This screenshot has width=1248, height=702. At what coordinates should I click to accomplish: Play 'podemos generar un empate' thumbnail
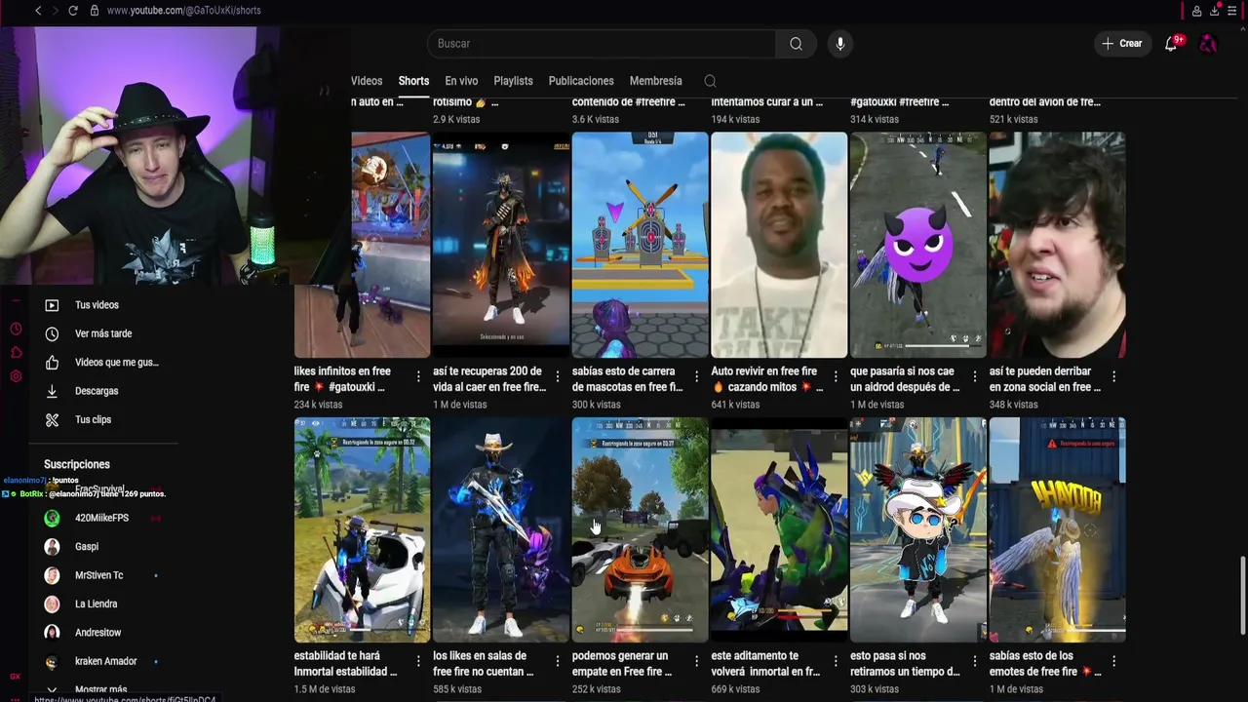coord(640,530)
